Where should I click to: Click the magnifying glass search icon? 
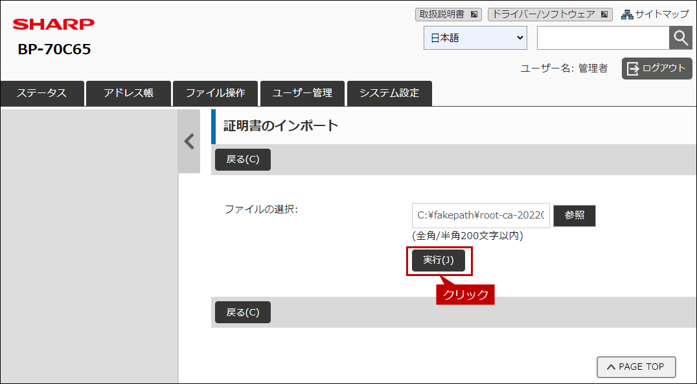(x=681, y=37)
